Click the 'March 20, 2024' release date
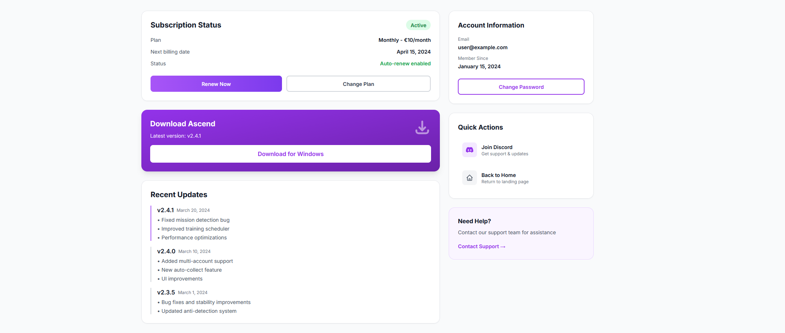Viewport: 785px width, 333px height. 193,210
